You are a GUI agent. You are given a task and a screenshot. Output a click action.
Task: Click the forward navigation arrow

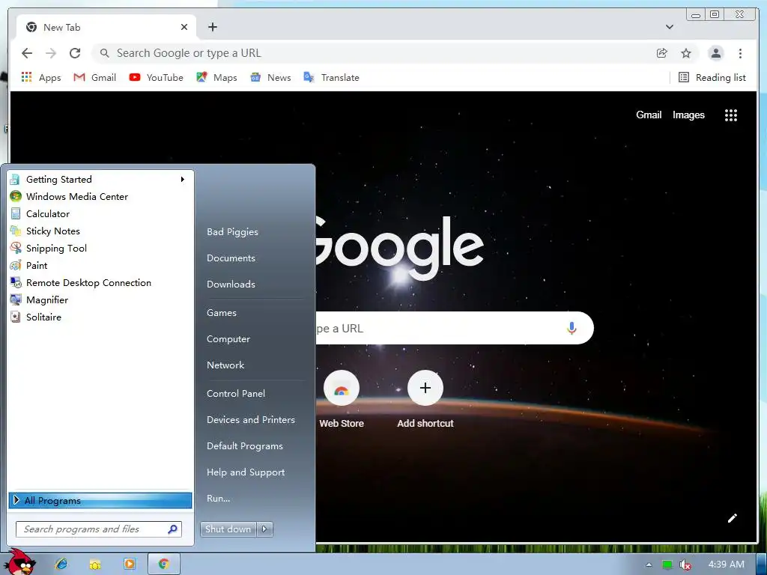tap(51, 53)
